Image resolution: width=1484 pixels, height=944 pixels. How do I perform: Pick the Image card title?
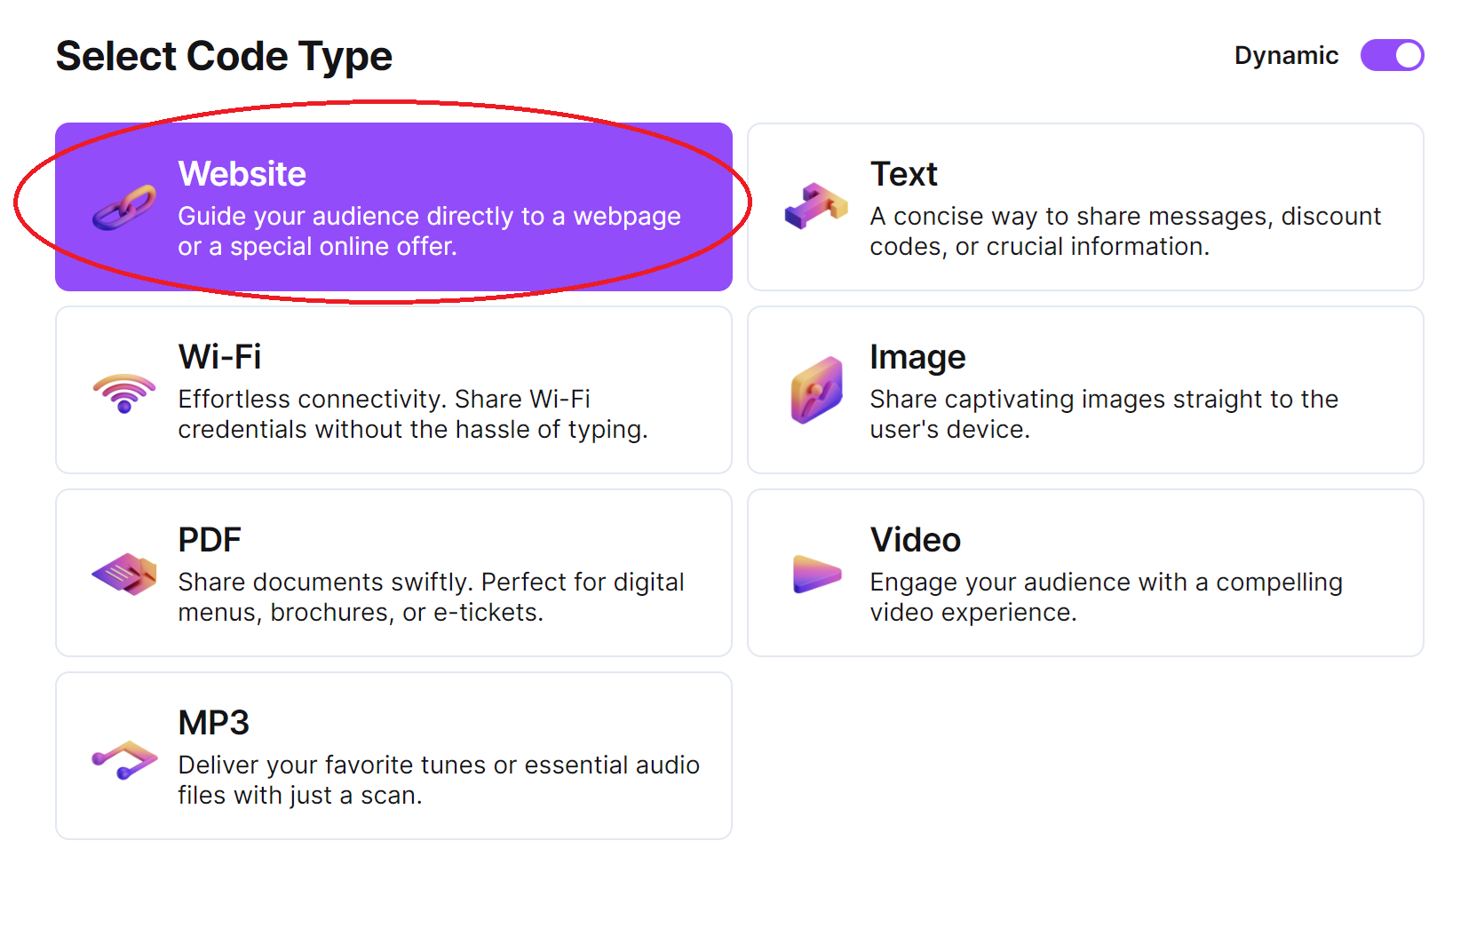[x=917, y=357]
